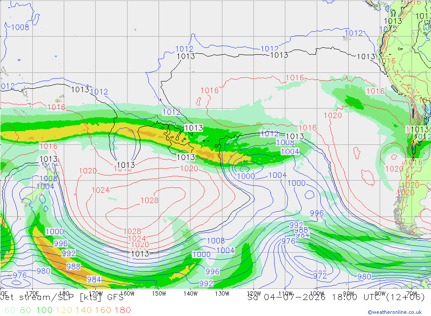The width and height of the screenshot is (431, 316).
Task: Select the 80 kts legend value
Action: (x=25, y=310)
